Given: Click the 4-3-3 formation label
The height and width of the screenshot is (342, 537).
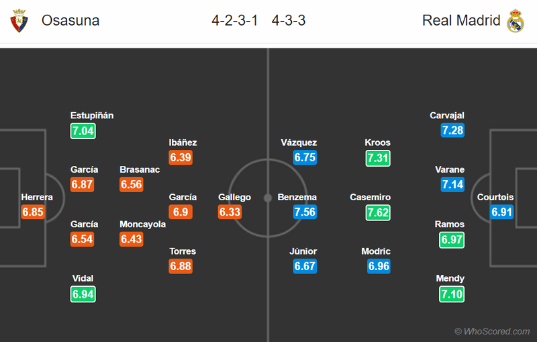Looking at the screenshot, I should [x=289, y=21].
